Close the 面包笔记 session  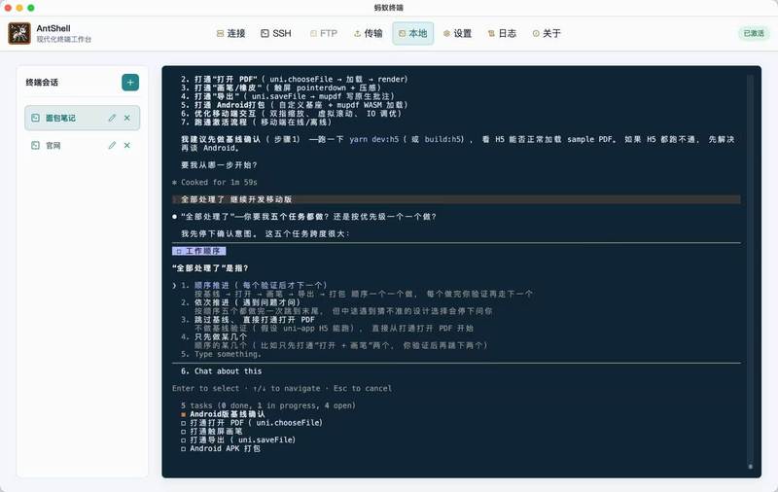(127, 118)
